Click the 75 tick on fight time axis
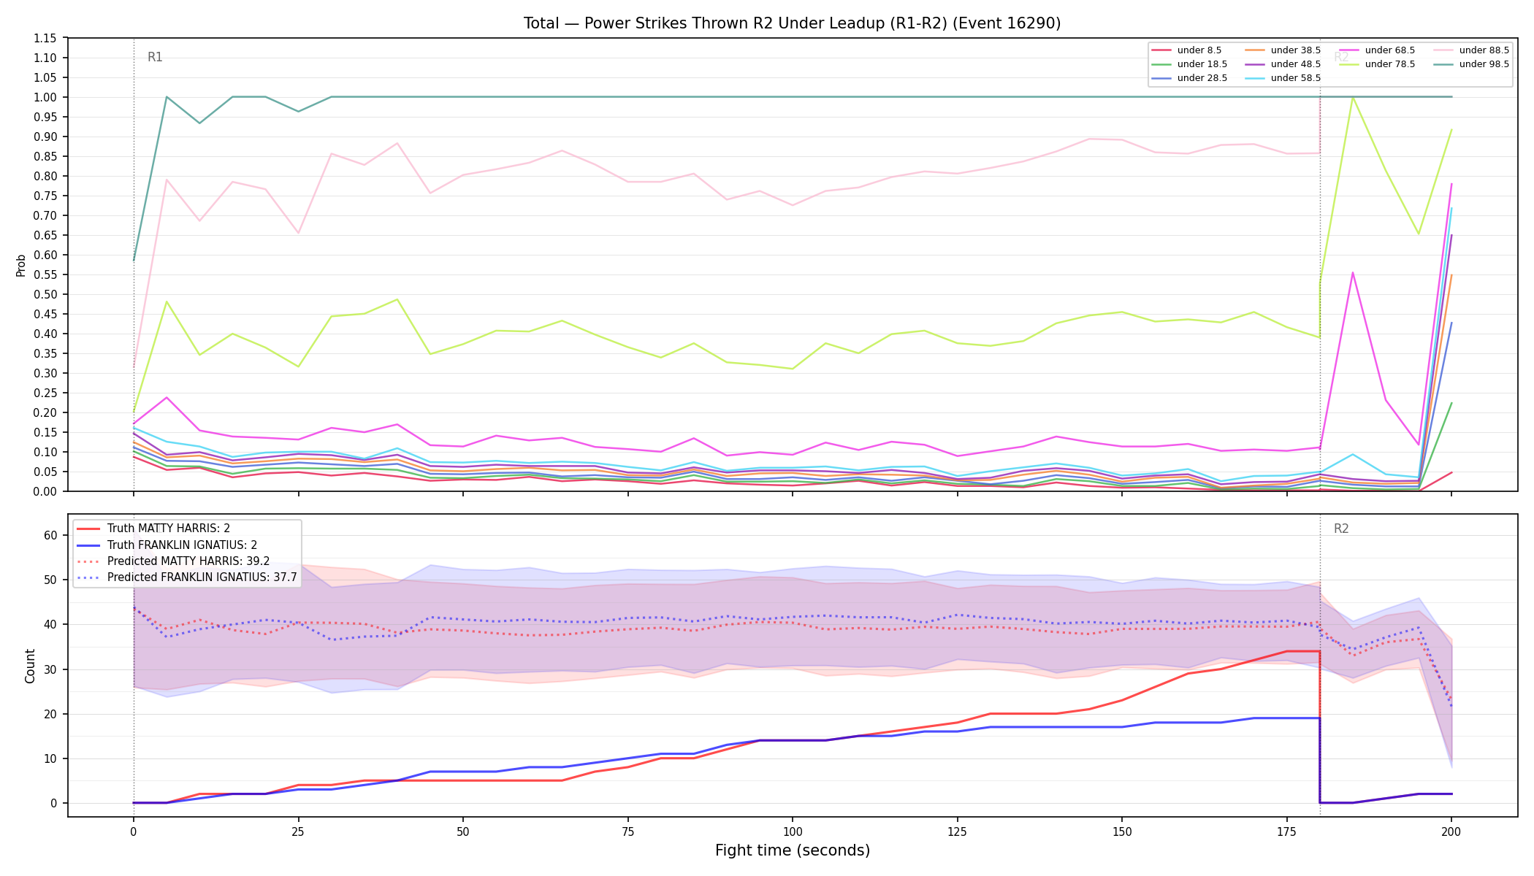Viewport: 1534px width, 876px height. click(x=627, y=831)
